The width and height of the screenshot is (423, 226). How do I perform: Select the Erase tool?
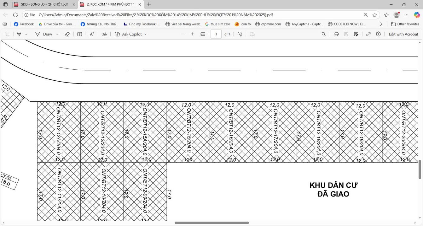(x=67, y=34)
